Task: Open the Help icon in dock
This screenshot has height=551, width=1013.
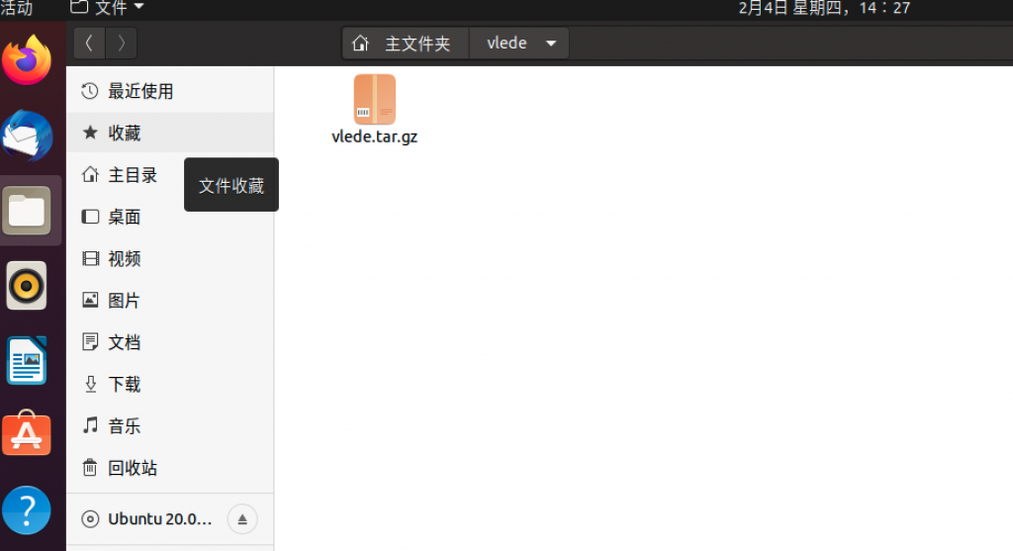Action: [27, 510]
